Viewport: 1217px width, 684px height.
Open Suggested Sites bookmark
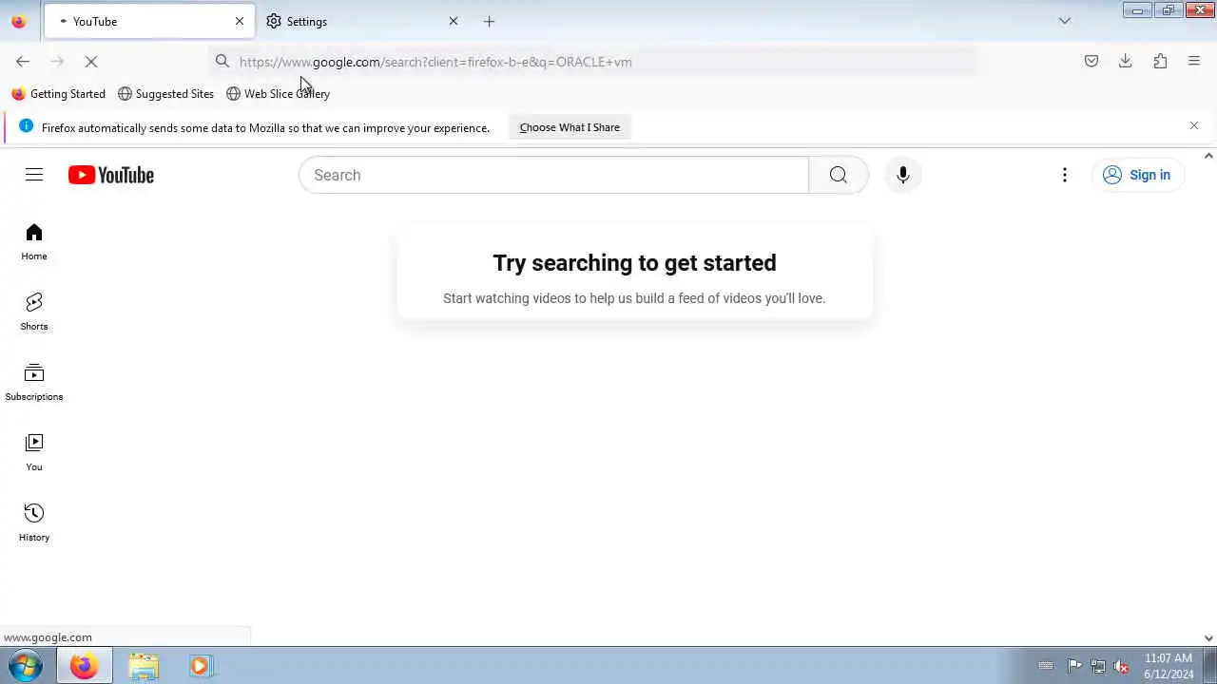click(165, 94)
